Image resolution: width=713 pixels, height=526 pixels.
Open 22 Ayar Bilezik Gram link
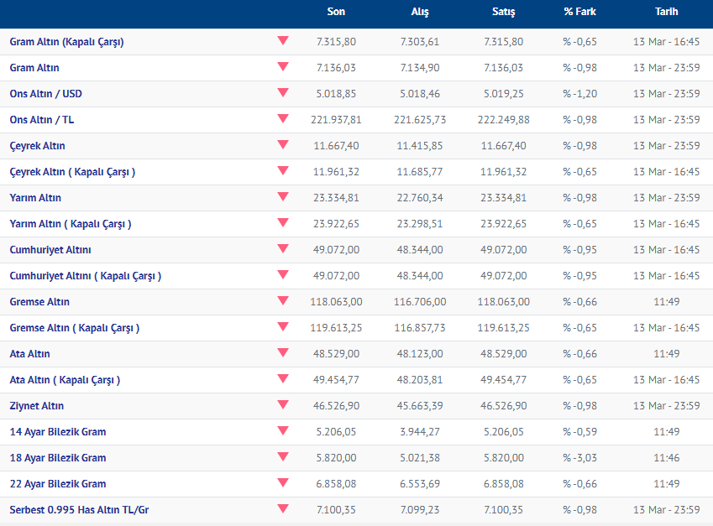(58, 484)
